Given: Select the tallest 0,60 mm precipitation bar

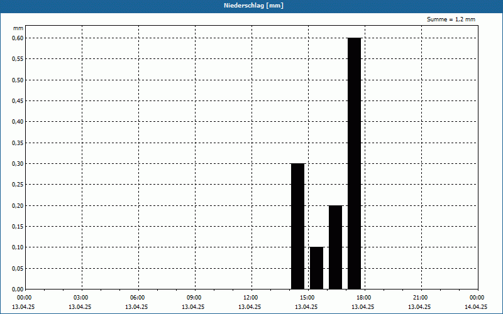Looking at the screenshot, I should (355, 163).
